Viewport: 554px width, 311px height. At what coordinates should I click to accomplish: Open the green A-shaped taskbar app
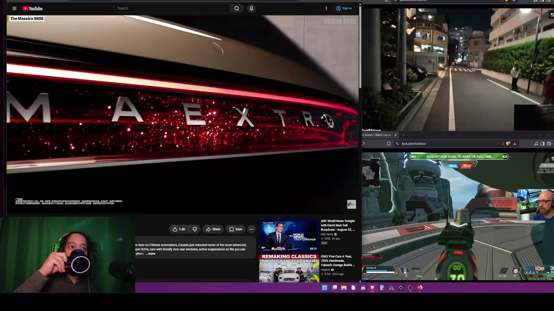point(391,288)
